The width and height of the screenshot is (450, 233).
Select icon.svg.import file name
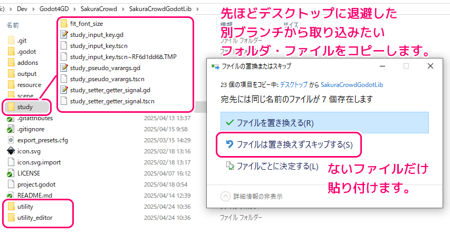coord(39,162)
